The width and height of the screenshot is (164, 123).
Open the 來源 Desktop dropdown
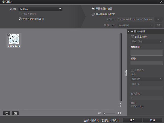(40, 9)
